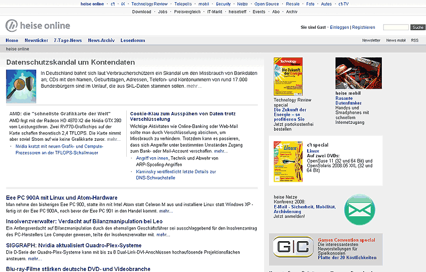Open c't-TV in the top bar

[343, 4]
